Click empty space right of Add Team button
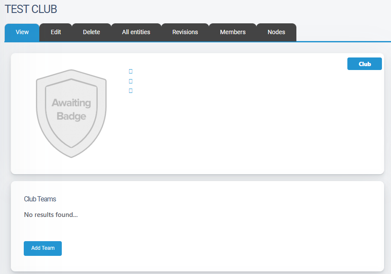Image resolution: width=391 pixels, height=274 pixels. click(216, 248)
